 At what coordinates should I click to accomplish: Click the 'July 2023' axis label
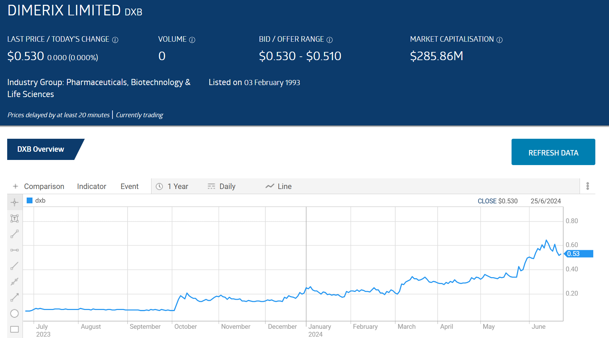pos(43,330)
